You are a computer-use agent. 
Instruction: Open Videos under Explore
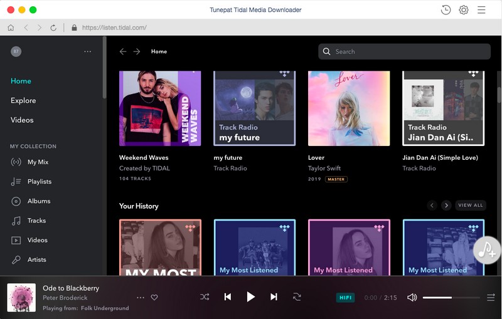point(22,120)
